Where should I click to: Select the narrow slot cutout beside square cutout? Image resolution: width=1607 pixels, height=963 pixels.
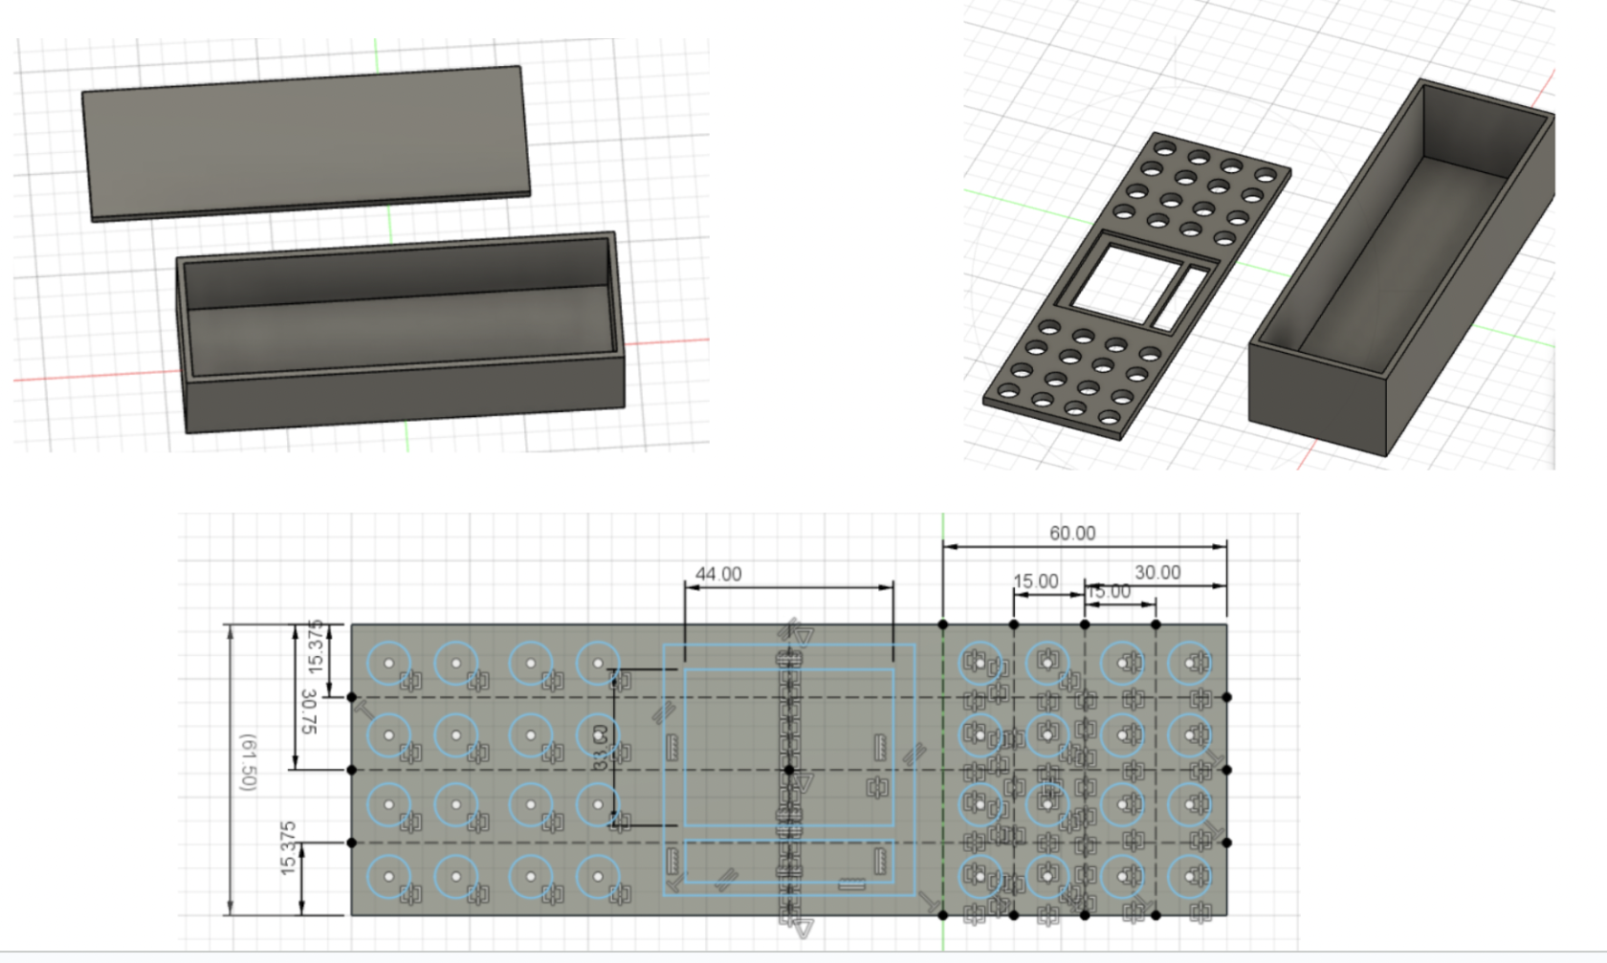tap(1178, 299)
